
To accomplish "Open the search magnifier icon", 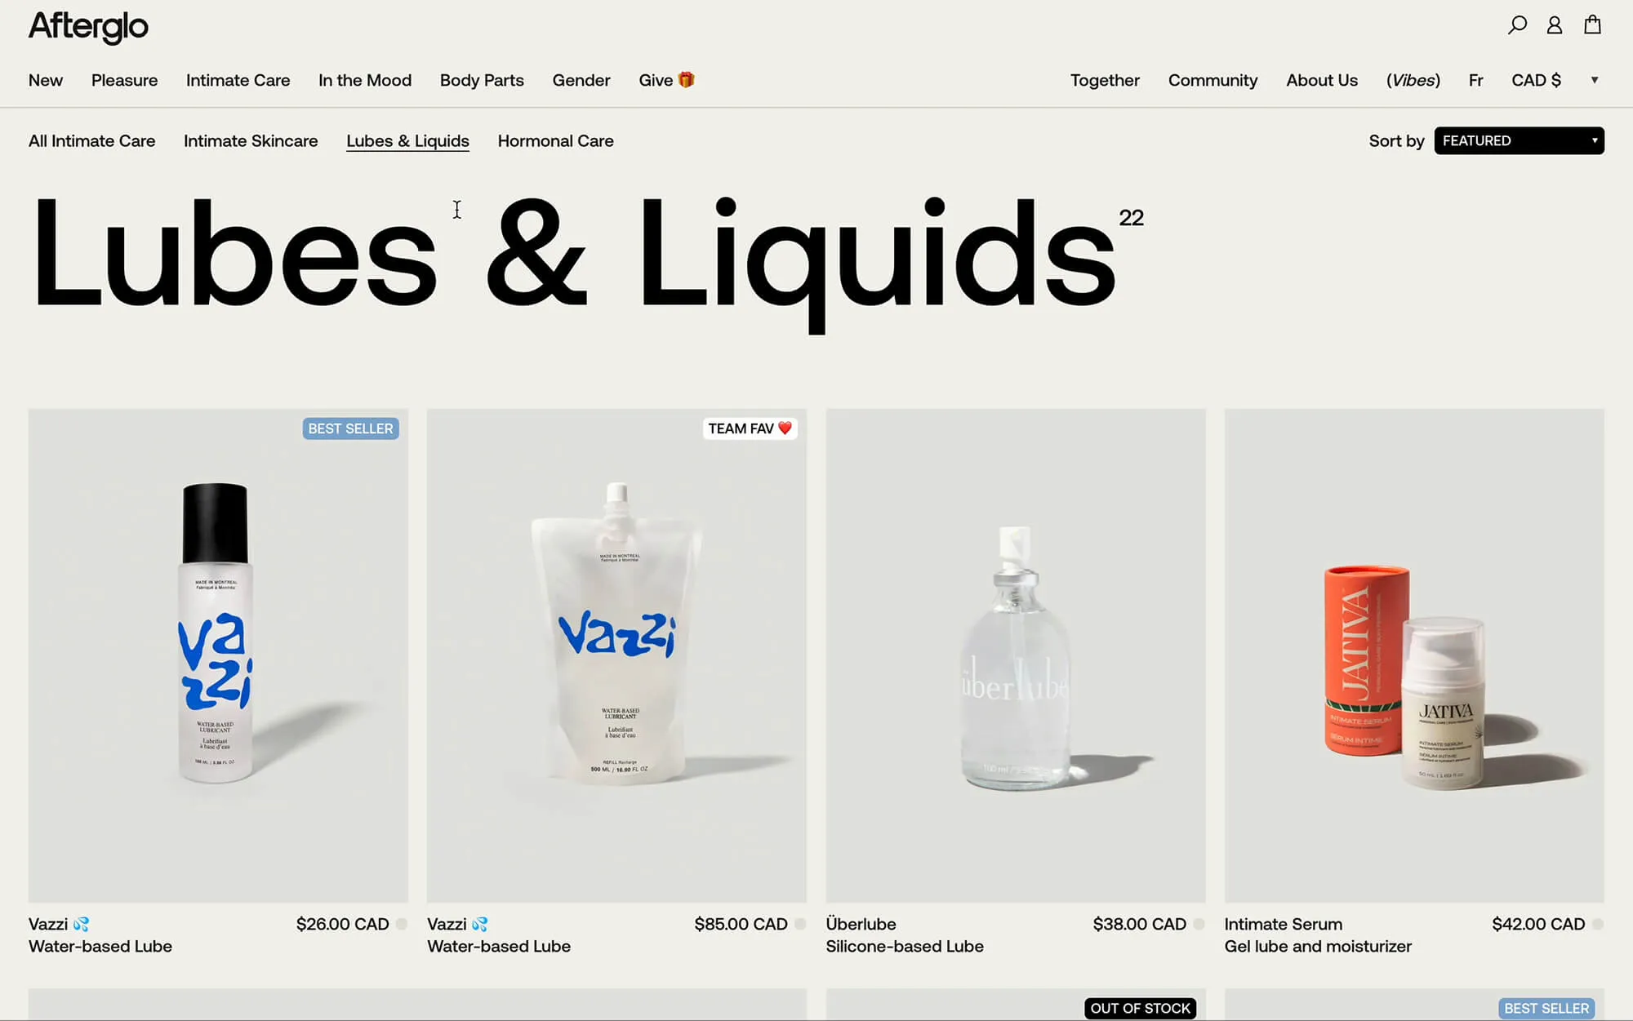I will [x=1517, y=25].
